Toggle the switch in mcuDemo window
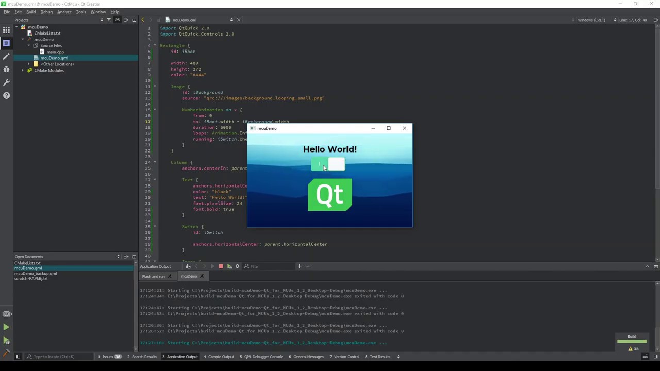 [328, 164]
